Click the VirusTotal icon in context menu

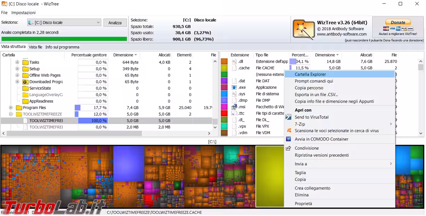click(288, 117)
